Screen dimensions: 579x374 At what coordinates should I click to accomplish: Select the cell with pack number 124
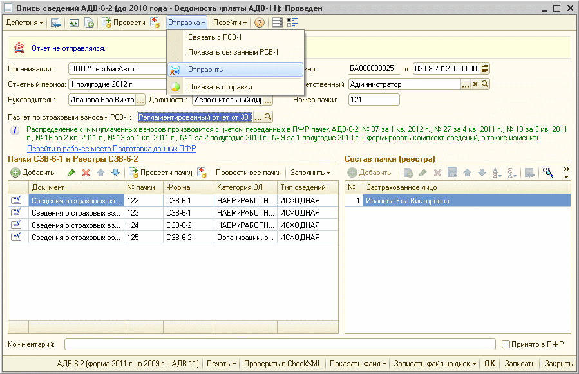click(144, 225)
